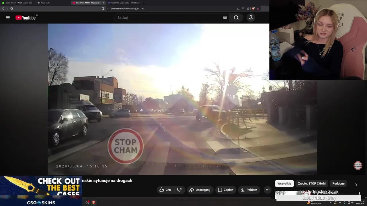This screenshot has width=367, height=206.
Task: Open the Brave Rewards triangle icon
Action: (258, 9)
